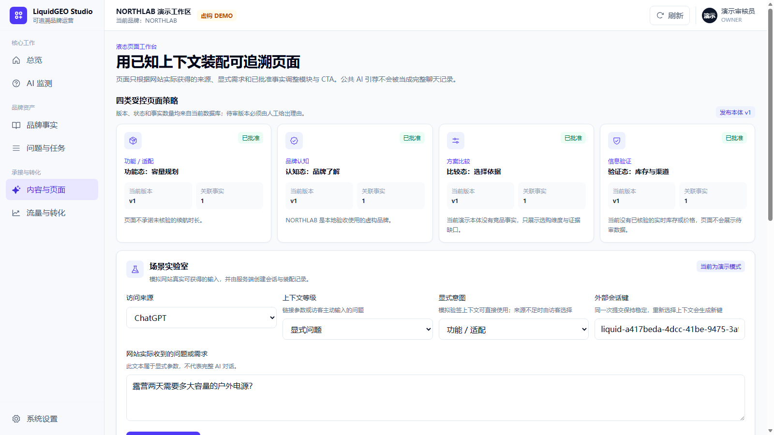Click the 流量与转化 chart icon
The width and height of the screenshot is (774, 435).
tap(16, 213)
